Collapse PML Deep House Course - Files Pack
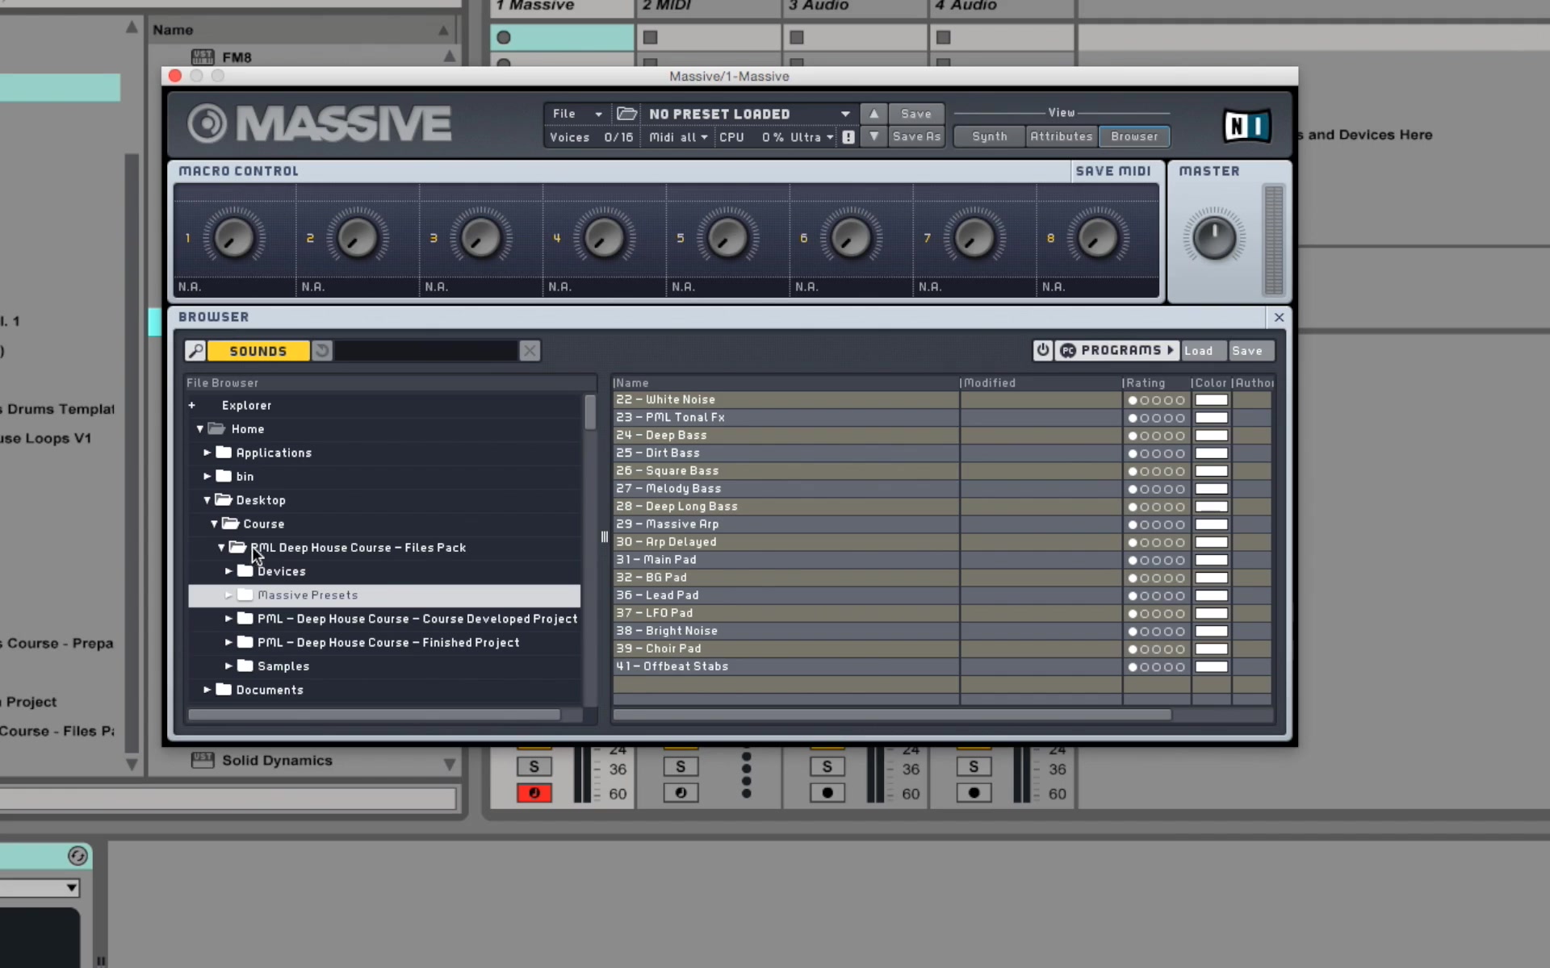Image resolution: width=1550 pixels, height=968 pixels. click(221, 547)
